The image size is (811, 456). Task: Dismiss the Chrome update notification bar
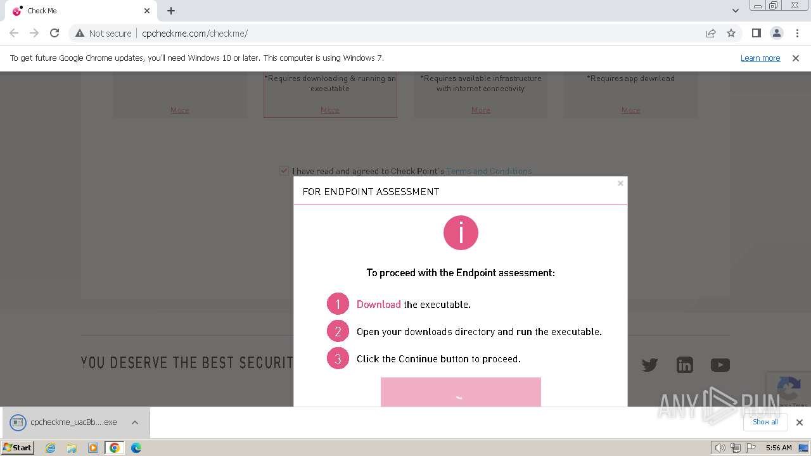(796, 58)
